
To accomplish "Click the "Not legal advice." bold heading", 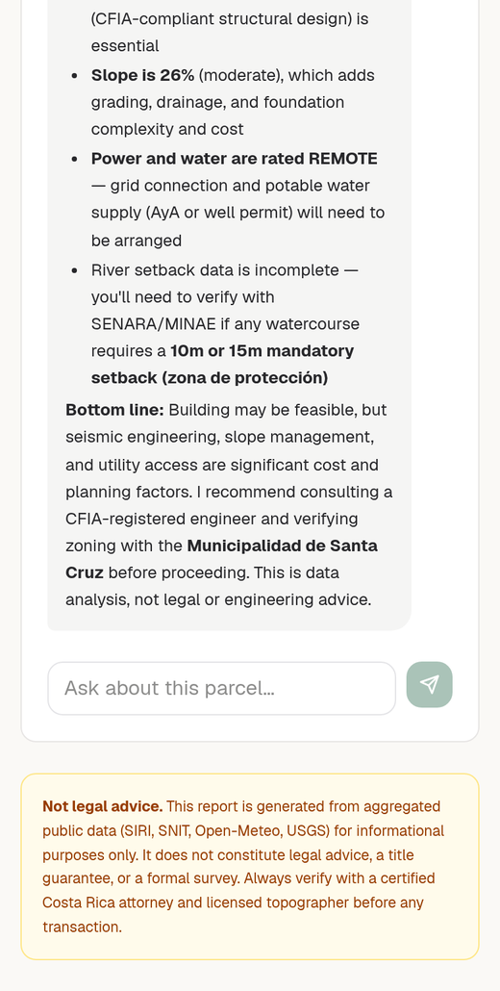I will [x=102, y=806].
